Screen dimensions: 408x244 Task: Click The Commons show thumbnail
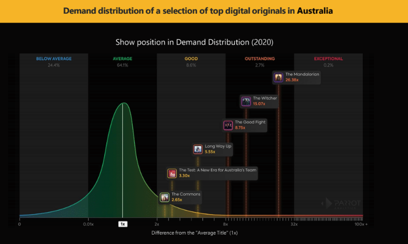click(165, 197)
